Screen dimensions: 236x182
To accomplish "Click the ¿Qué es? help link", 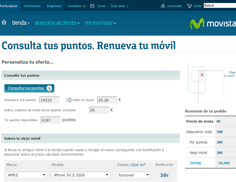I will (138, 165).
